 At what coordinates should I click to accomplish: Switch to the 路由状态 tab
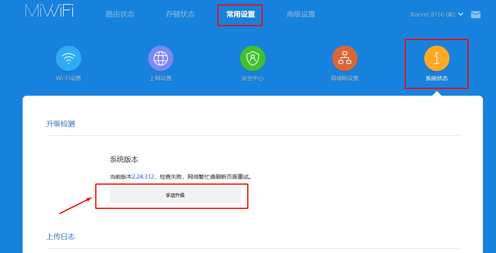120,14
